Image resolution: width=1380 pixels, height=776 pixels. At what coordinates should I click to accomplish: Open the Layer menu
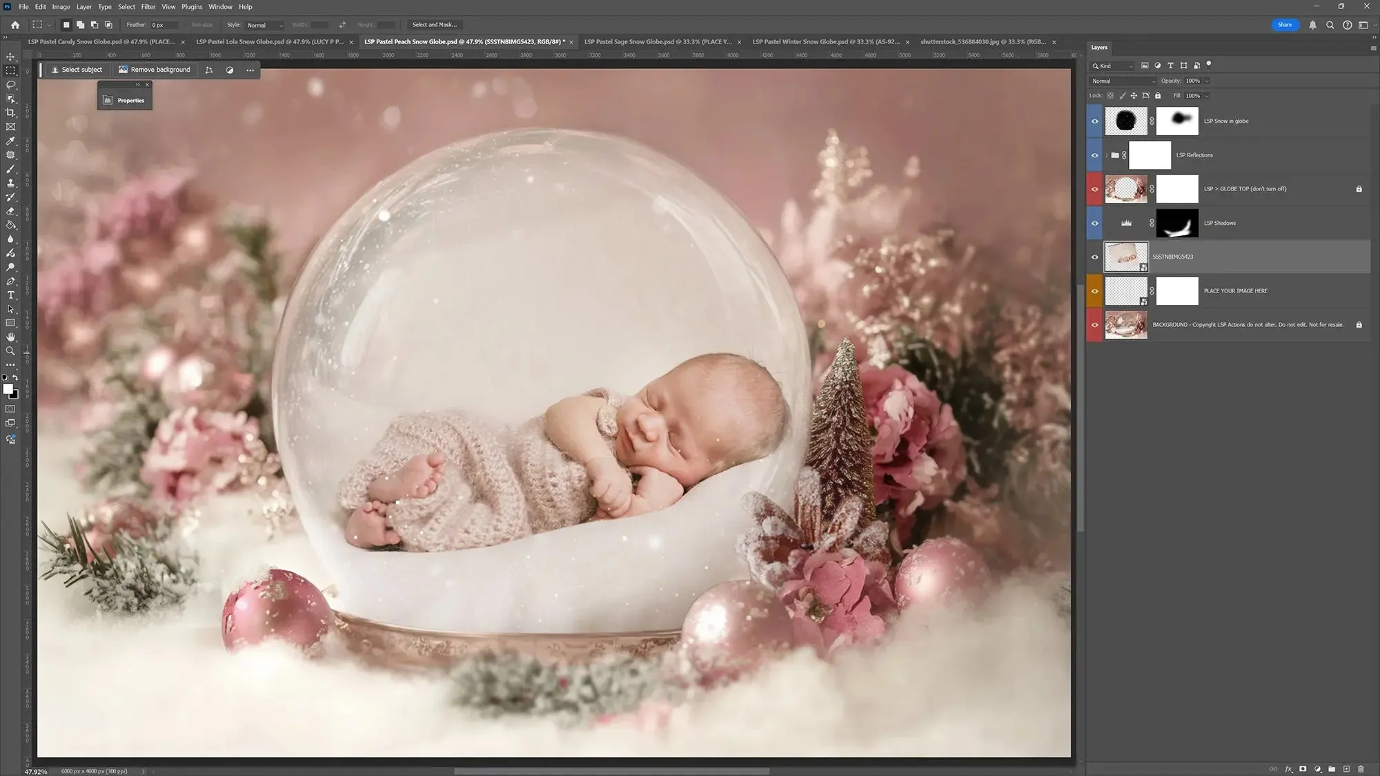click(83, 7)
